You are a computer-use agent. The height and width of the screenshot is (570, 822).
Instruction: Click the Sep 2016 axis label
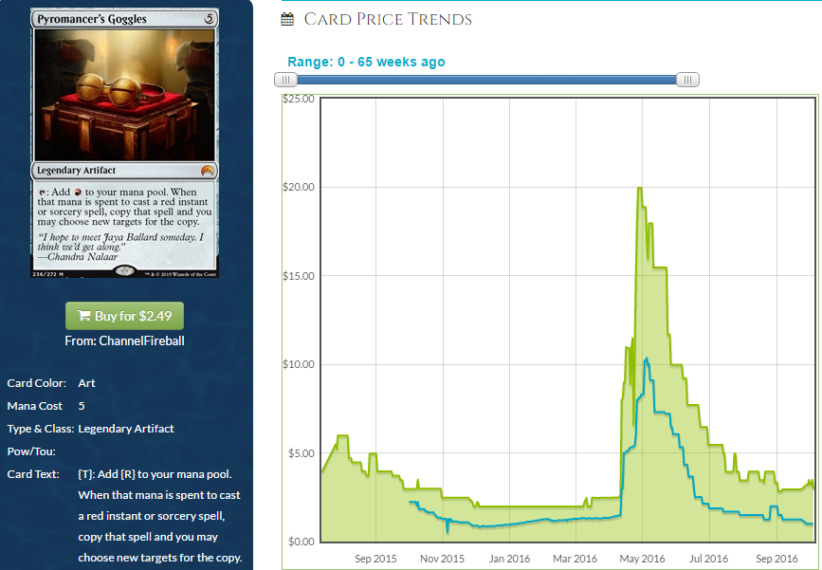tap(776, 559)
